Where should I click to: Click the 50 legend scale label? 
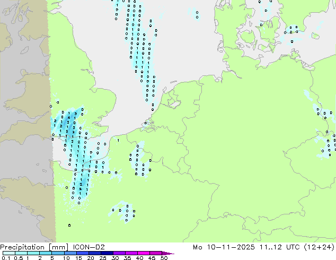click(164, 258)
